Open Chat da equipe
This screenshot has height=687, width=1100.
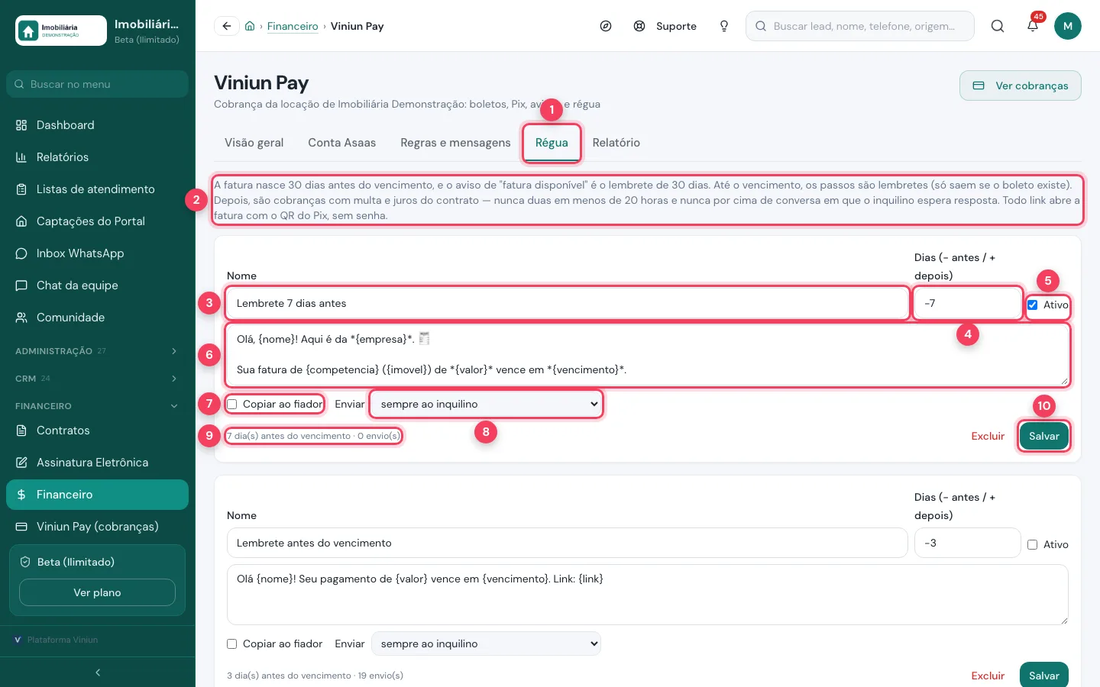click(97, 285)
